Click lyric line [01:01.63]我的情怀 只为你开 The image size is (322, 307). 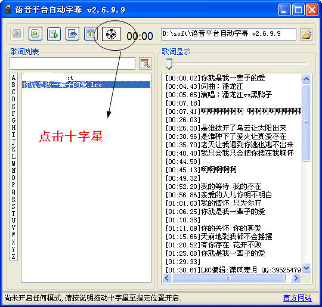pos(213,203)
